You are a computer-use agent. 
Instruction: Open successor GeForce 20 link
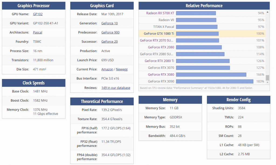point(109,42)
